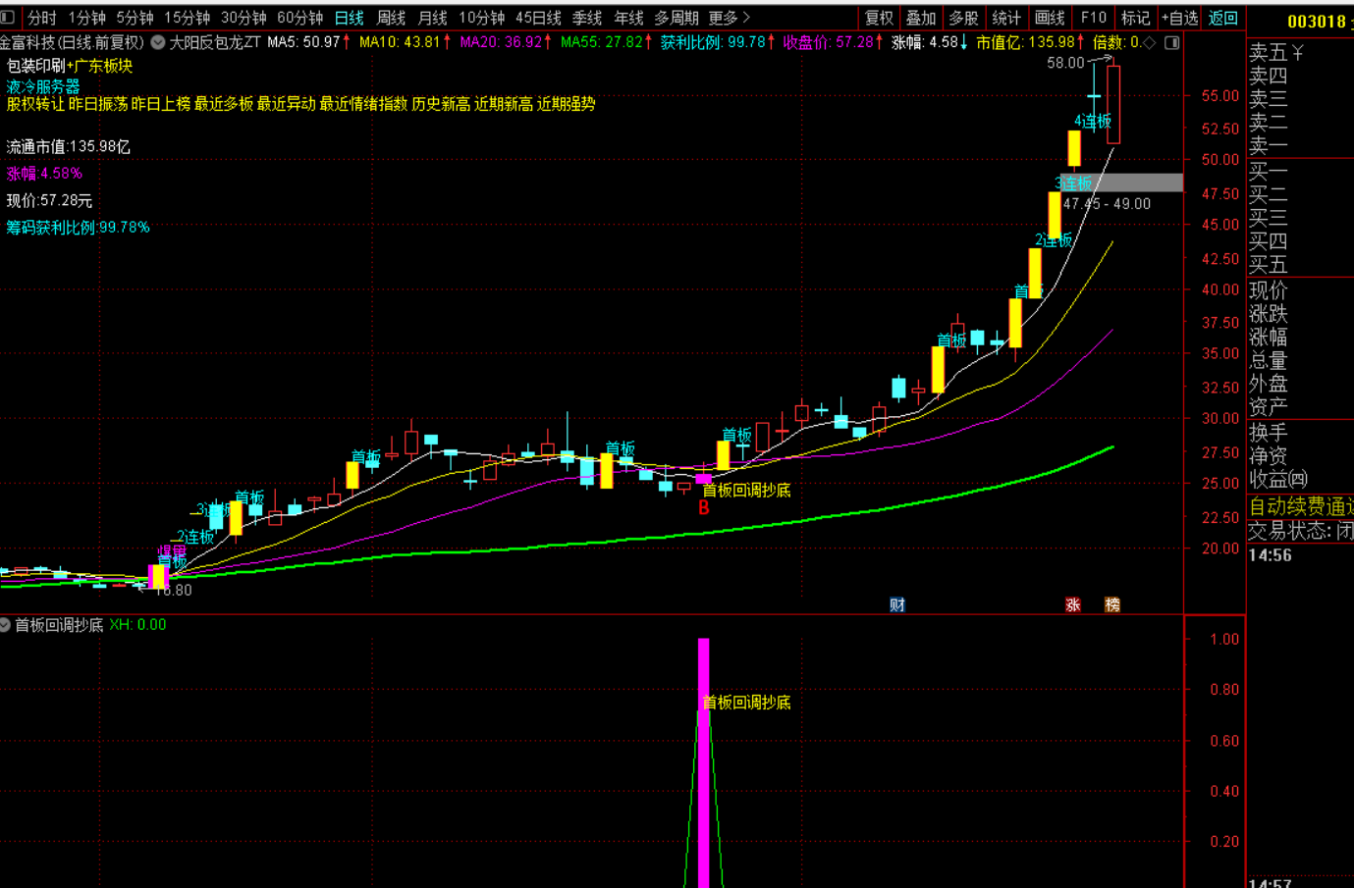The height and width of the screenshot is (888, 1354).
Task: Click the 58.00 high price label
Action: pyautogui.click(x=1065, y=63)
